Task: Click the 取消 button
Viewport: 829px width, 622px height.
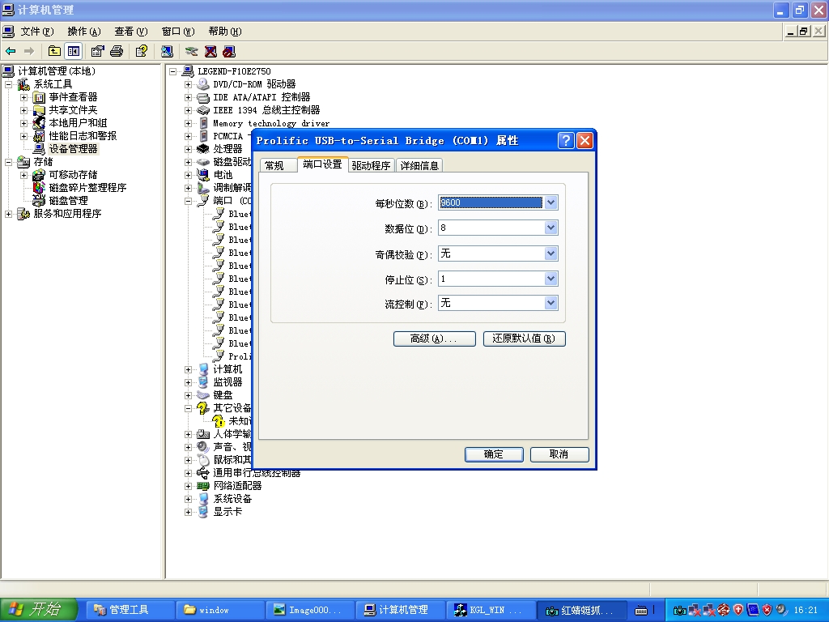Action: pyautogui.click(x=559, y=454)
